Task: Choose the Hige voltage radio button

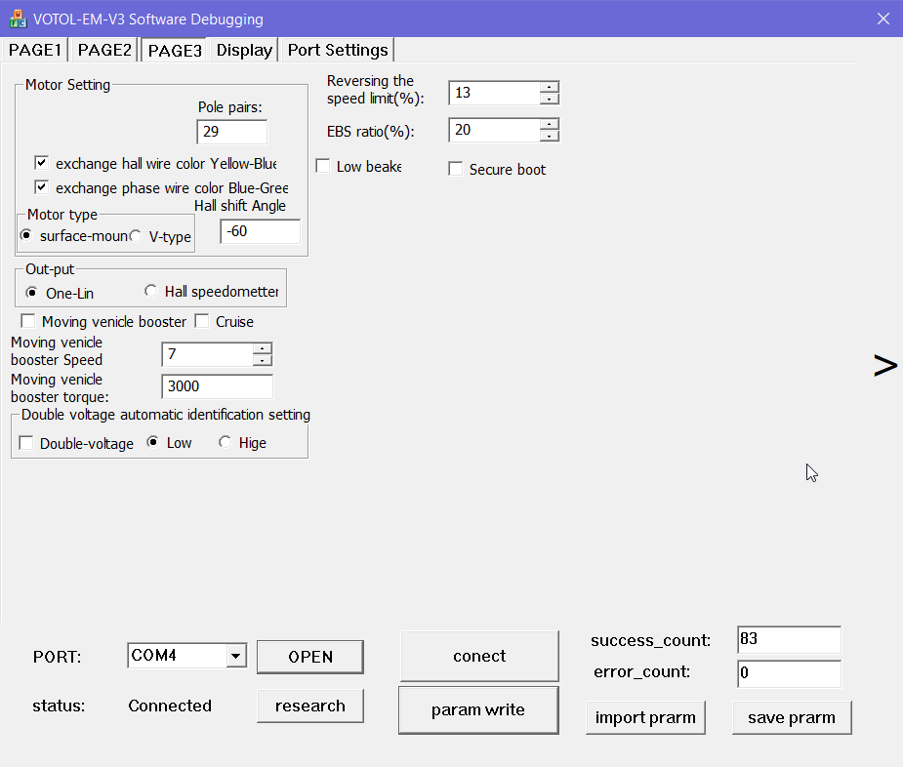Action: coord(225,442)
